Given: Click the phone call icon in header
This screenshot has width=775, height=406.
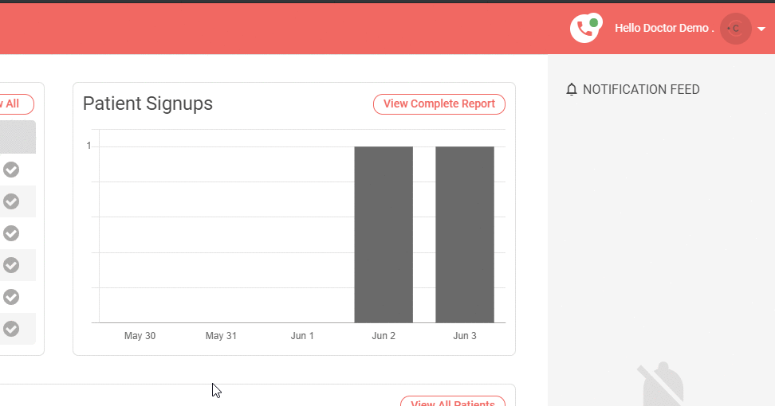Looking at the screenshot, I should tap(584, 29).
